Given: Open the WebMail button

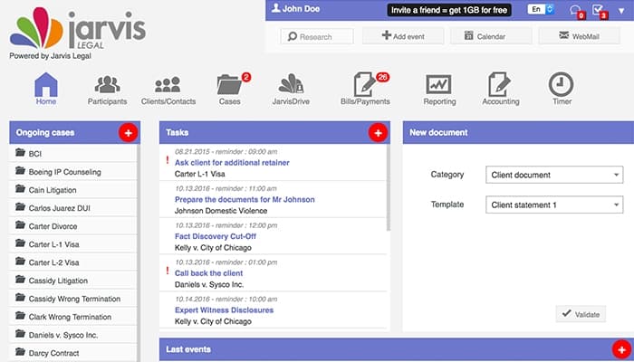Looking at the screenshot, I should pyautogui.click(x=579, y=36).
